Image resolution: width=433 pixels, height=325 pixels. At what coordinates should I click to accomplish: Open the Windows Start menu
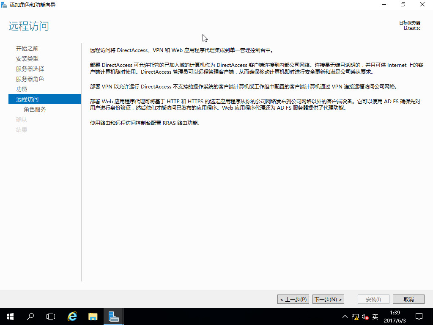click(10, 317)
